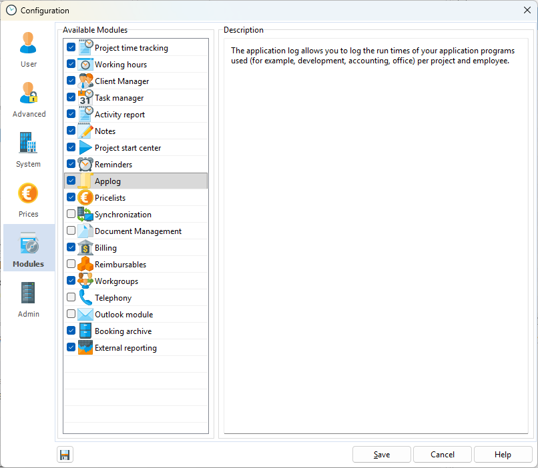Select the Modules tab in sidebar
This screenshot has width=538, height=468.
[x=29, y=250]
